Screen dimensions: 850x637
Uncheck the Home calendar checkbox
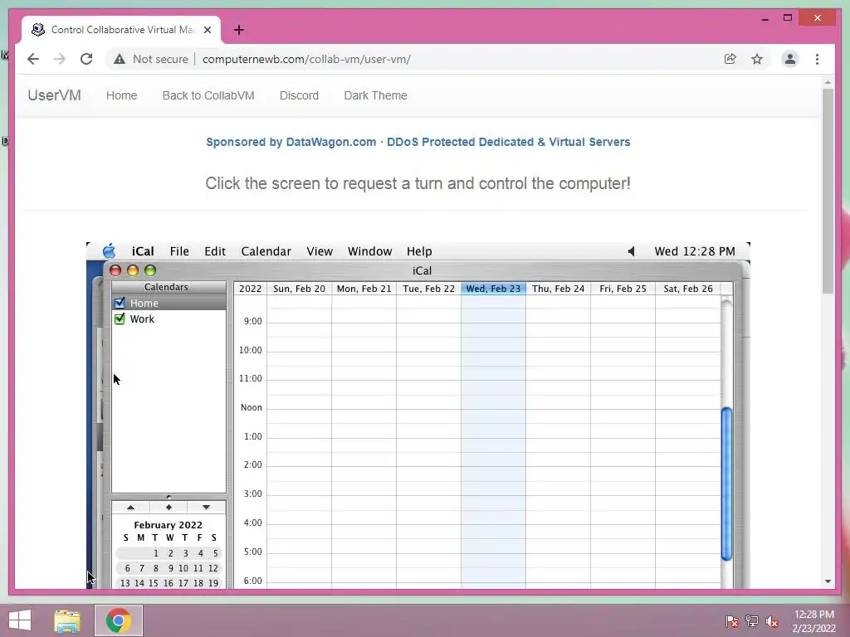[x=120, y=303]
